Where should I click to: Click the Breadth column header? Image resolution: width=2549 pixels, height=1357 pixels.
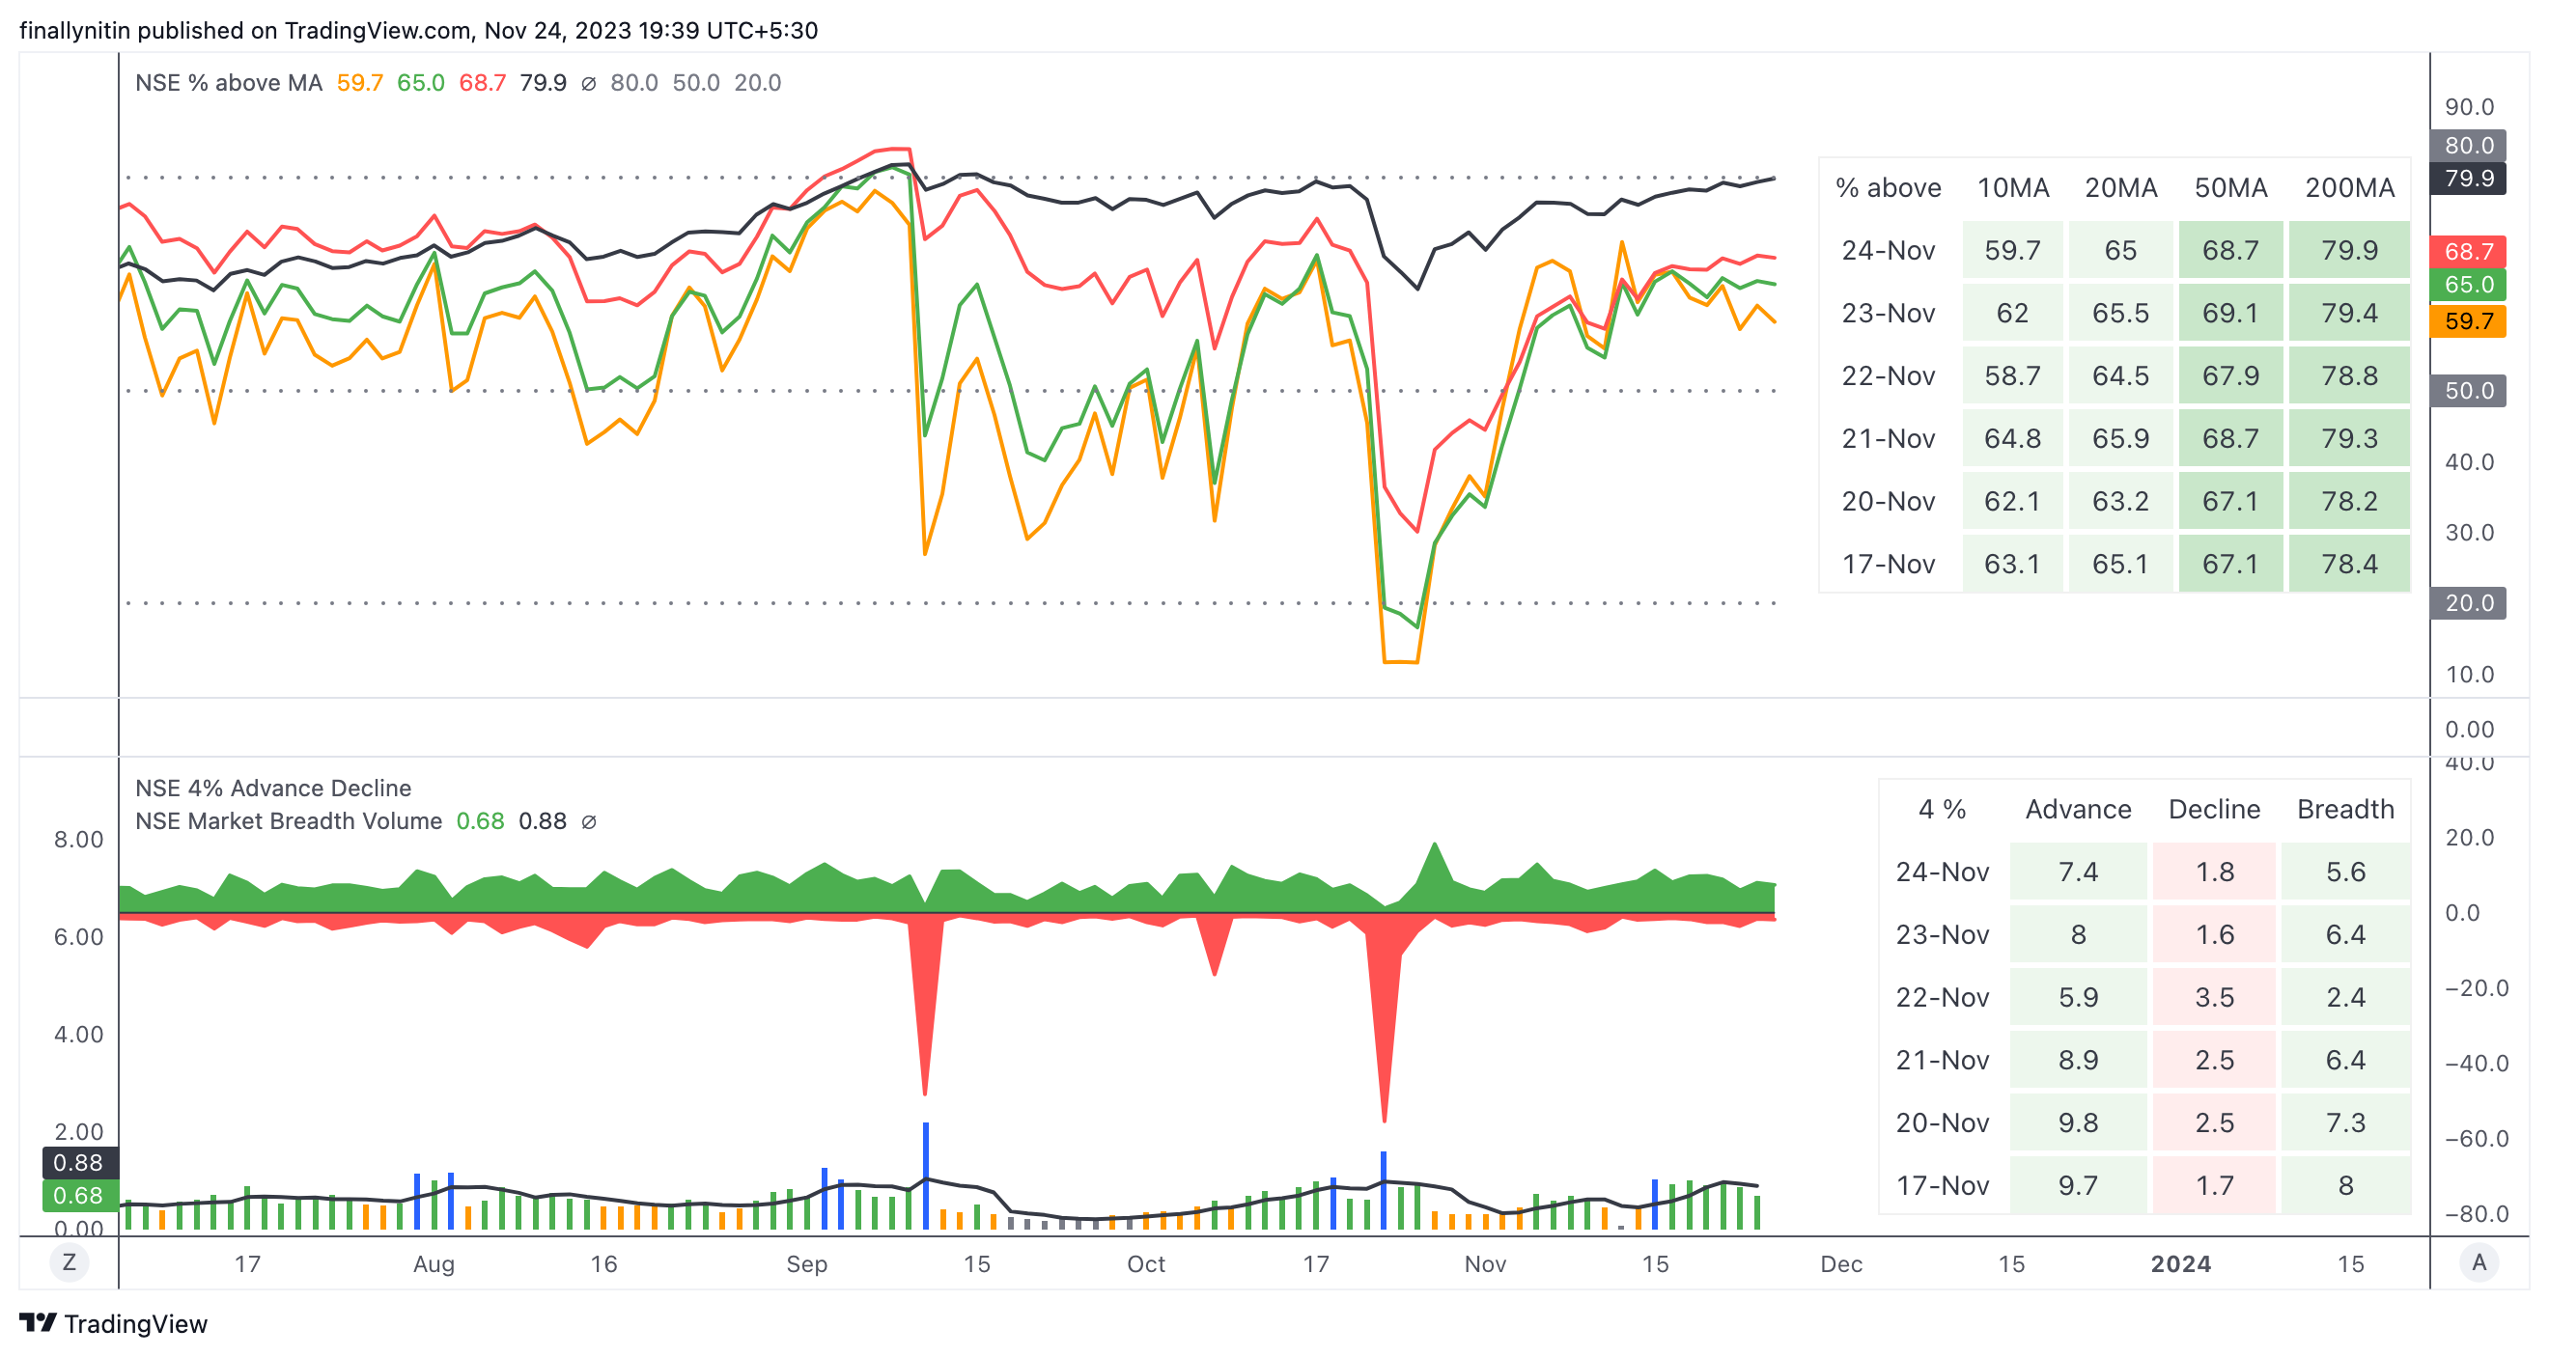coord(2345,809)
